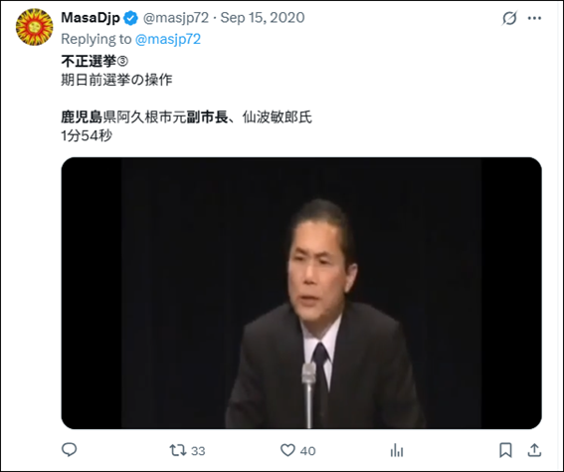
Task: Open the @masjp72 handle beside the name
Action: pos(176,18)
